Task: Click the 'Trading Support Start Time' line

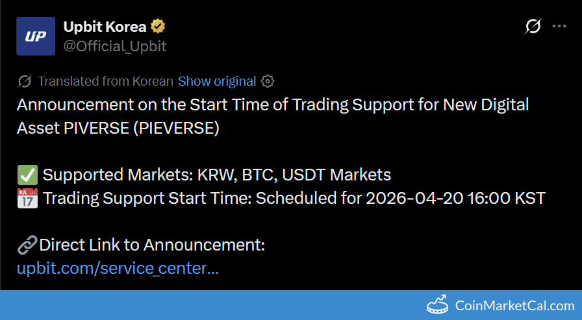Action: [292, 198]
